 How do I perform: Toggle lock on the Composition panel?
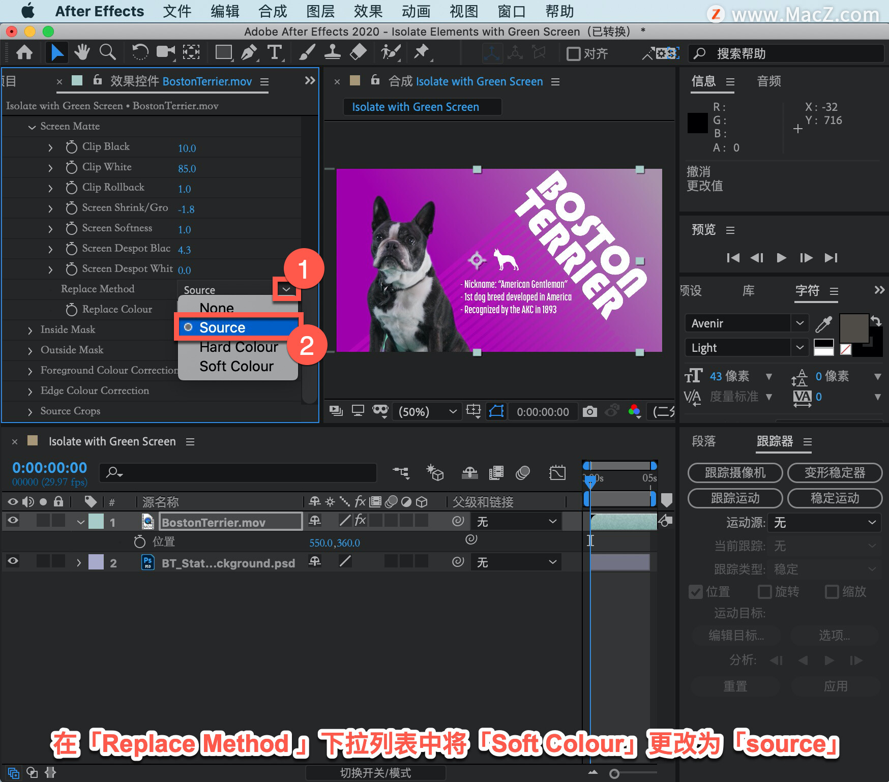point(375,80)
